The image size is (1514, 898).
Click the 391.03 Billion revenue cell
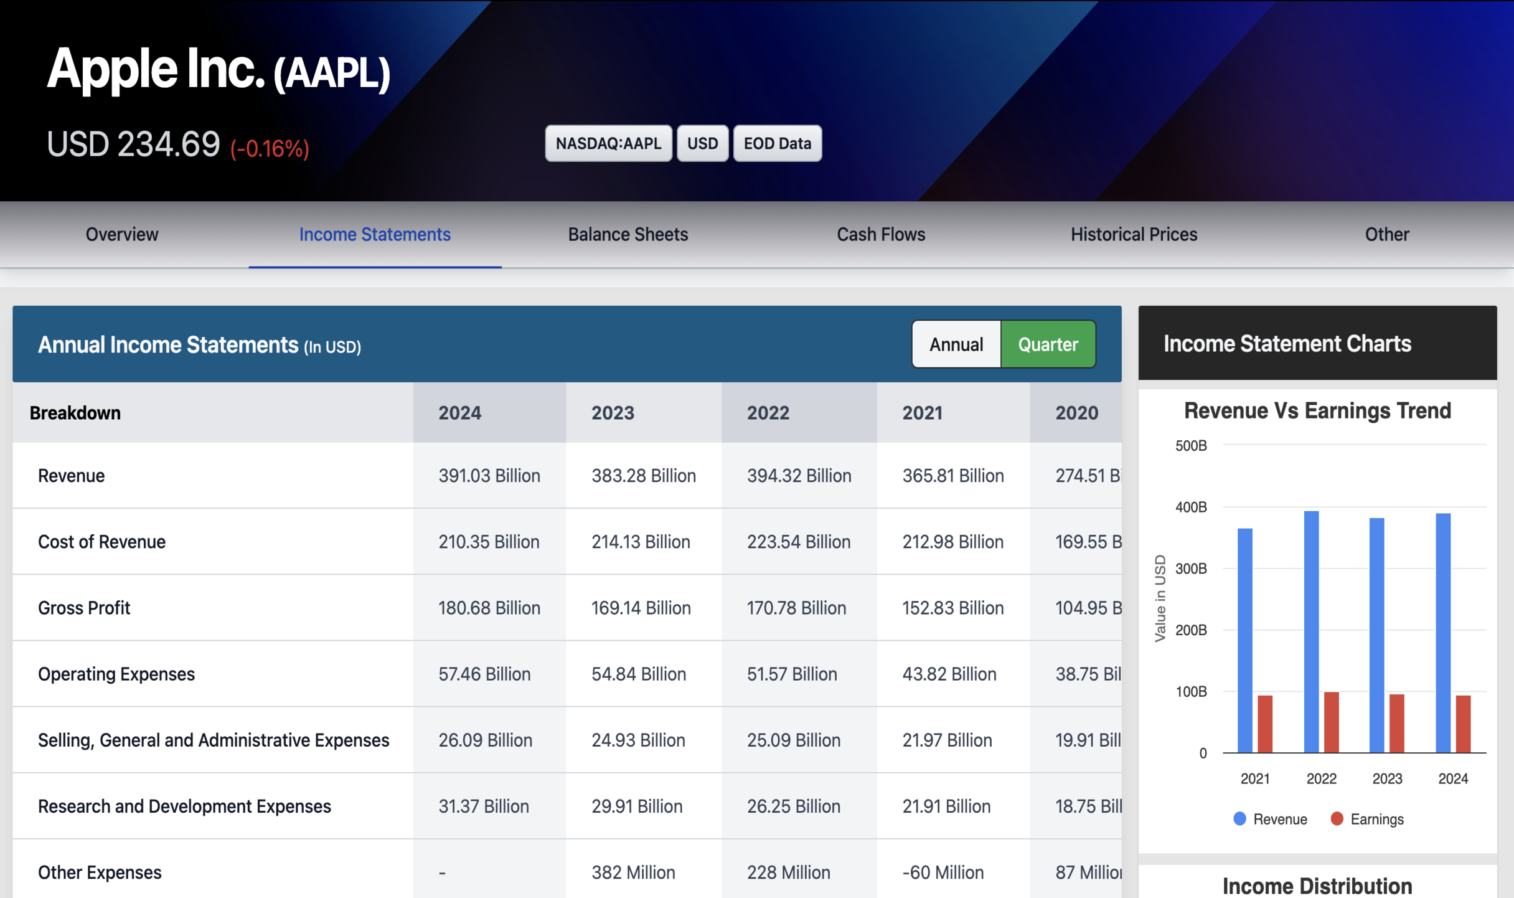(489, 476)
